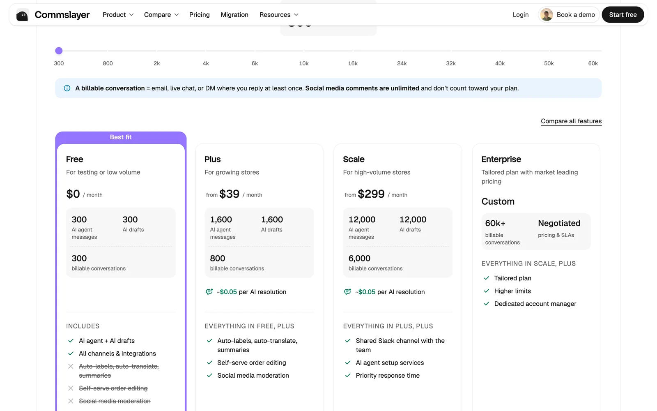657x411 pixels.
Task: Click the $299 price in Scale
Action: coord(371,194)
